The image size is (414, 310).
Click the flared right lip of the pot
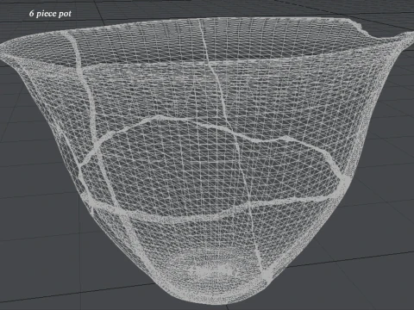coord(399,43)
